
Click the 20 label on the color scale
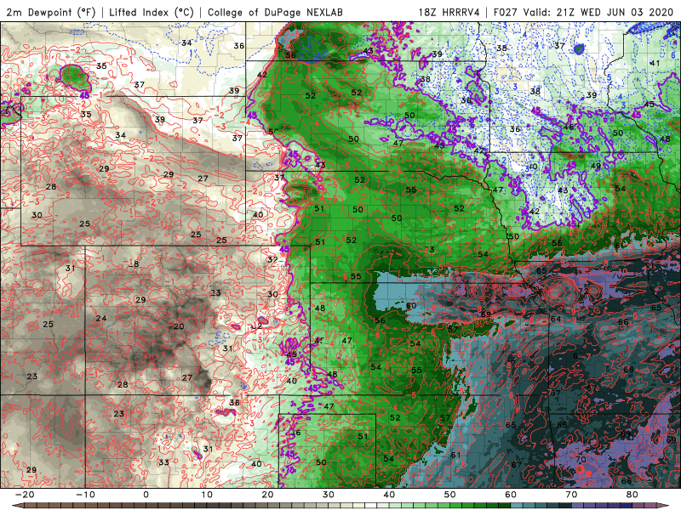click(267, 495)
